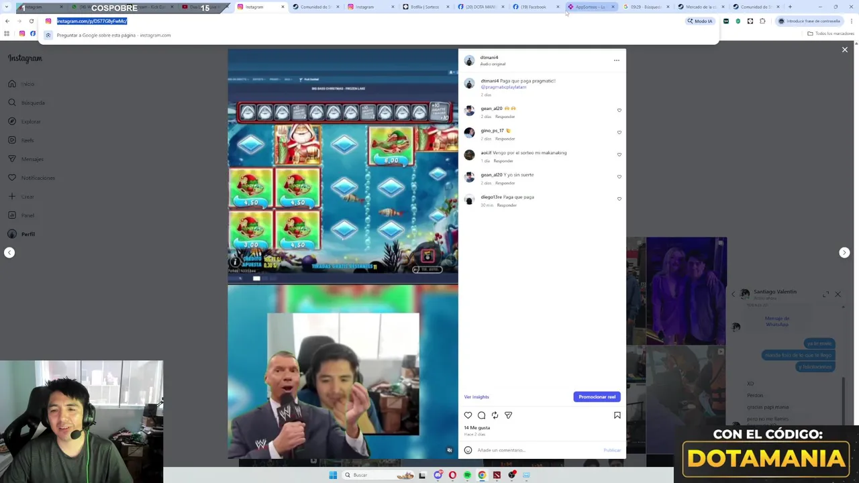Open Windows Start menu
The height and width of the screenshot is (483, 859).
[333, 475]
